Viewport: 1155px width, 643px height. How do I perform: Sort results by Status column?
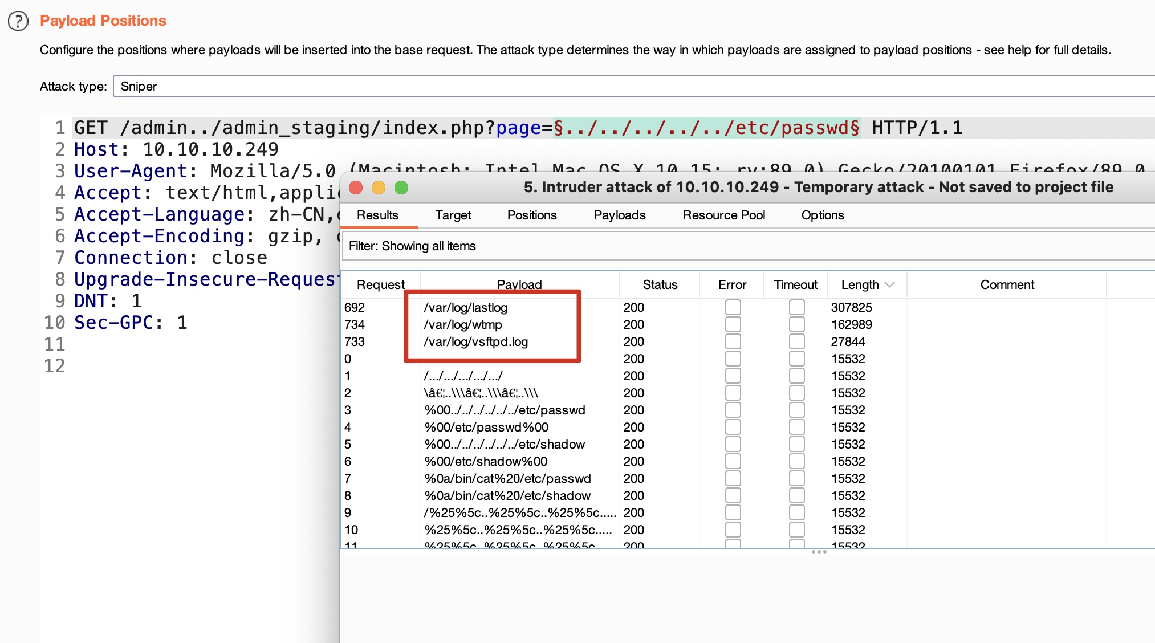point(660,284)
